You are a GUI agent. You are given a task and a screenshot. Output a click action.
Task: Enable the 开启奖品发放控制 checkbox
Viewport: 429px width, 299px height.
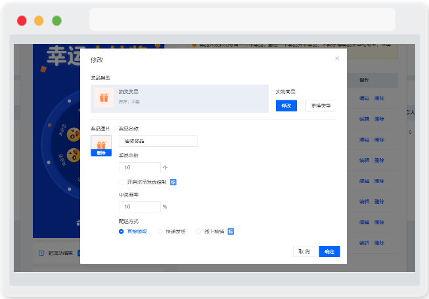122,182
